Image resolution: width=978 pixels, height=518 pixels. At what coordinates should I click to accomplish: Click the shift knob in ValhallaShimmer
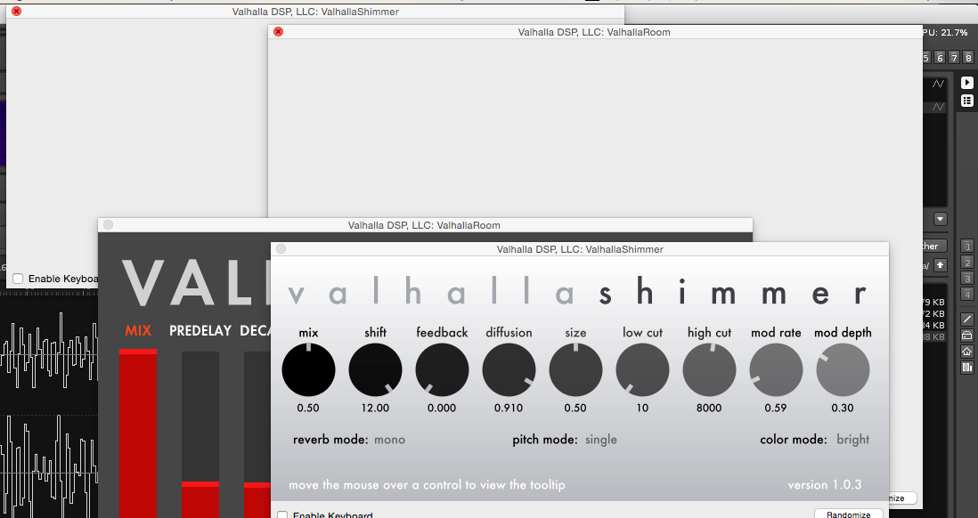pos(375,369)
